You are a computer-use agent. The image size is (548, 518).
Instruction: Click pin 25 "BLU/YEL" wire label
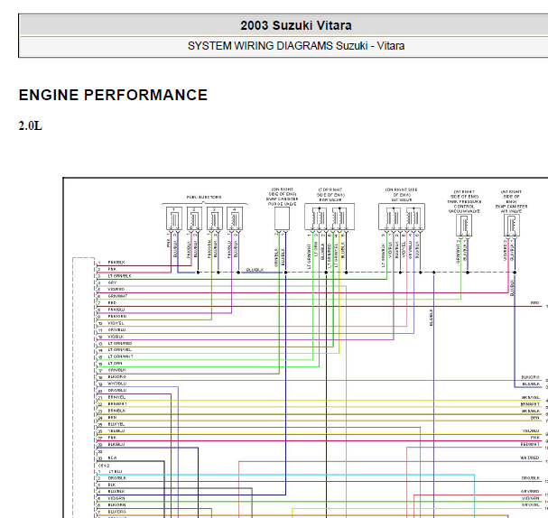tap(116, 424)
